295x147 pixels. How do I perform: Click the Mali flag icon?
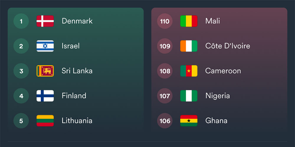pyautogui.click(x=189, y=21)
